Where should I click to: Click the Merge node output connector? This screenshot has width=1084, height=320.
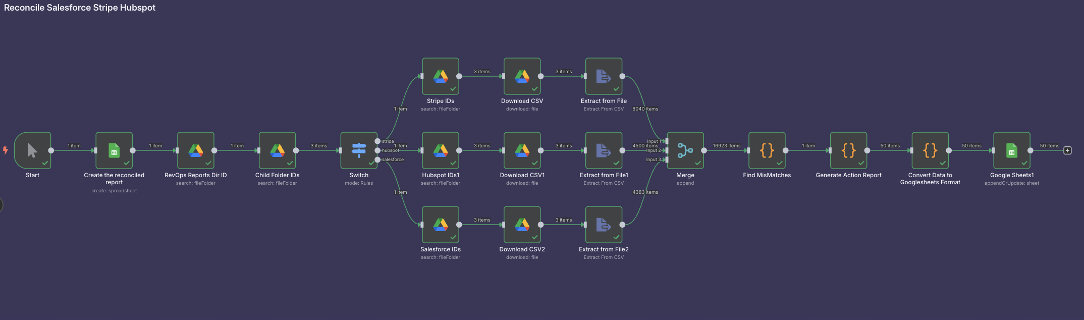[x=704, y=150]
